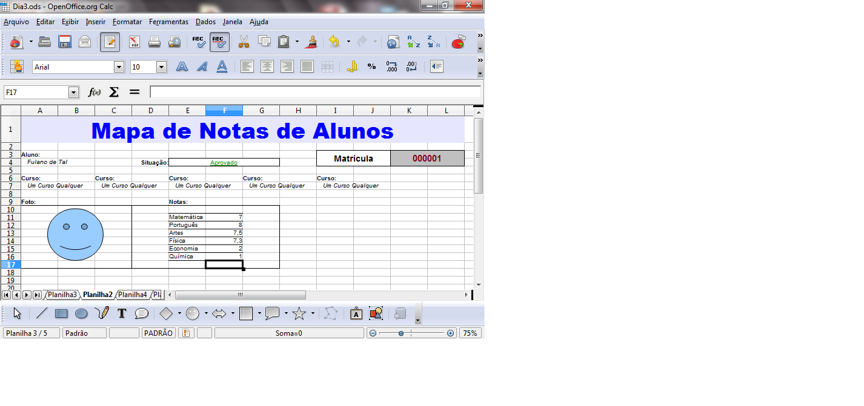The width and height of the screenshot is (864, 406).
Task: Sort ascending A to Z icon
Action: coord(413,42)
